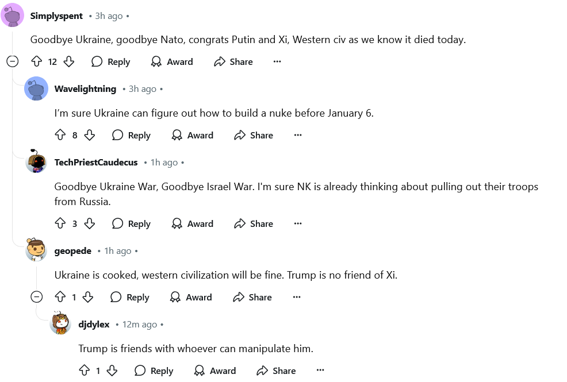Upvote geopede's comment
This screenshot has width=567, height=382.
pos(60,297)
